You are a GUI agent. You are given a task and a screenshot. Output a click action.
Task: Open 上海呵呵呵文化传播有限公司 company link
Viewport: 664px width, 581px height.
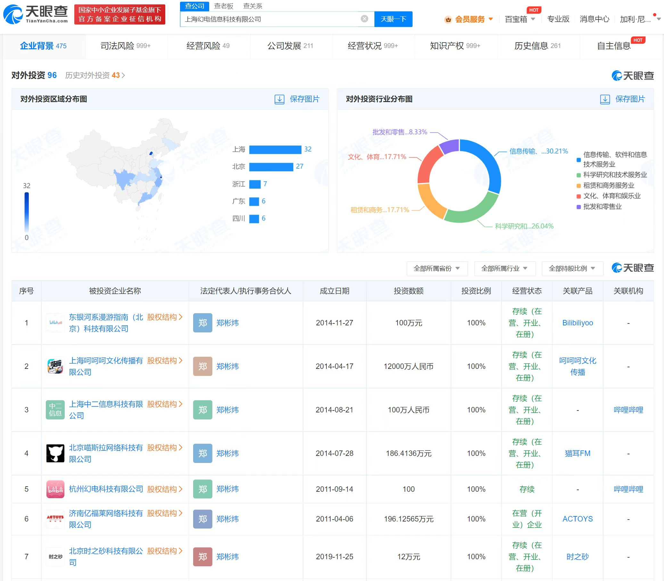tap(106, 366)
